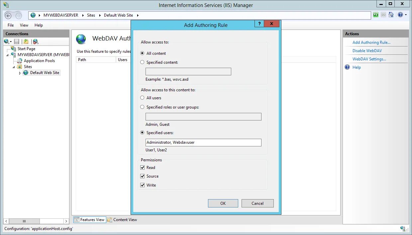Click breadcrumb arrow after Sites
Image resolution: width=412 pixels, height=235 pixels.
click(x=100, y=15)
